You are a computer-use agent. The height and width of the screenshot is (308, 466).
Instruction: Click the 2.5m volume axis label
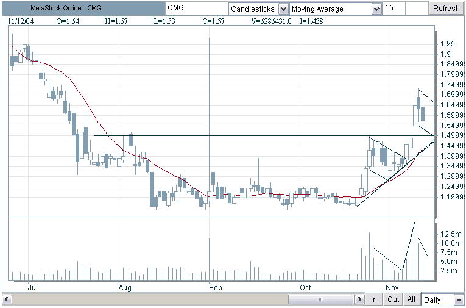449,271
